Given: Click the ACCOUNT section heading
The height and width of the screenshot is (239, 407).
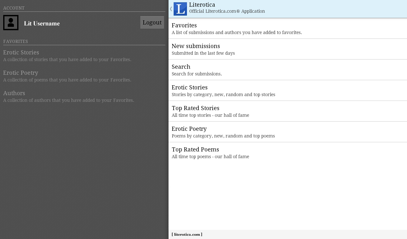Looking at the screenshot, I should click(x=14, y=8).
